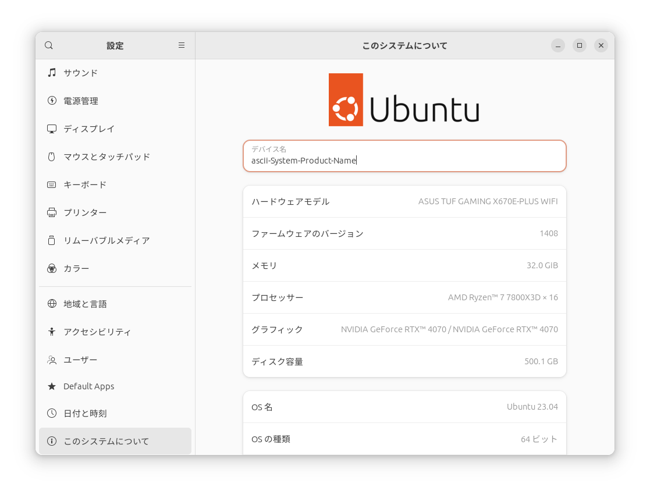Maximize the settings window
The height and width of the screenshot is (494, 650).
coord(579,45)
